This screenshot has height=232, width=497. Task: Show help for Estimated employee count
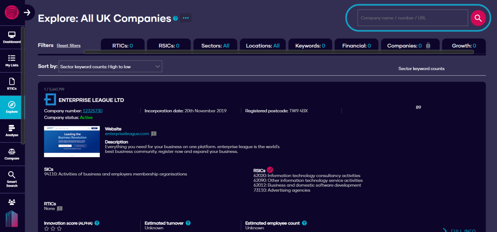(304, 223)
